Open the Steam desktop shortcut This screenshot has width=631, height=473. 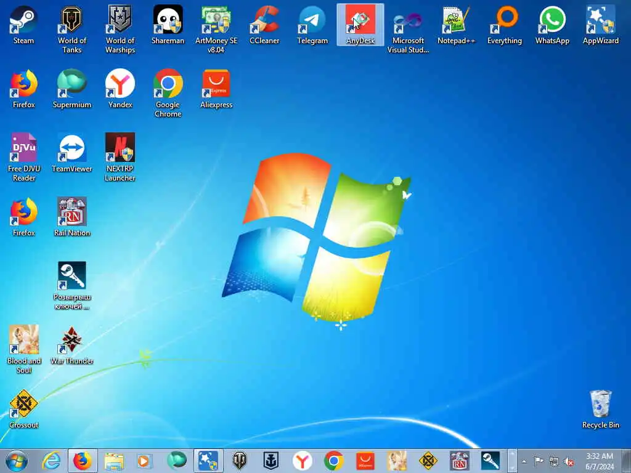coord(23,25)
